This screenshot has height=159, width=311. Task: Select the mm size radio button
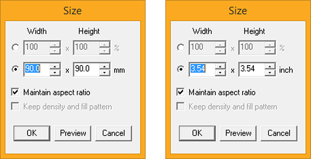coord(16,70)
